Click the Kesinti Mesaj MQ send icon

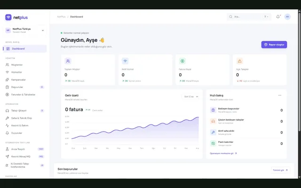[8, 157]
